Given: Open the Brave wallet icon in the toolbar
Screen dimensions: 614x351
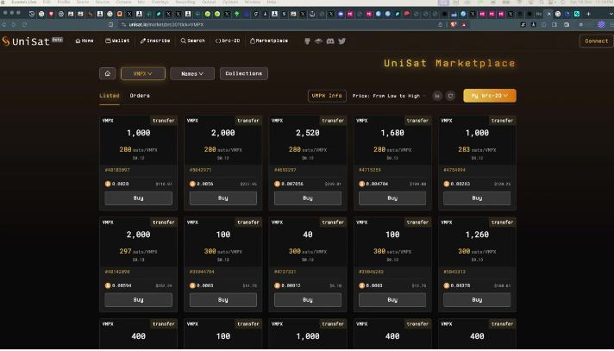Looking at the screenshot, I should [x=567, y=25].
